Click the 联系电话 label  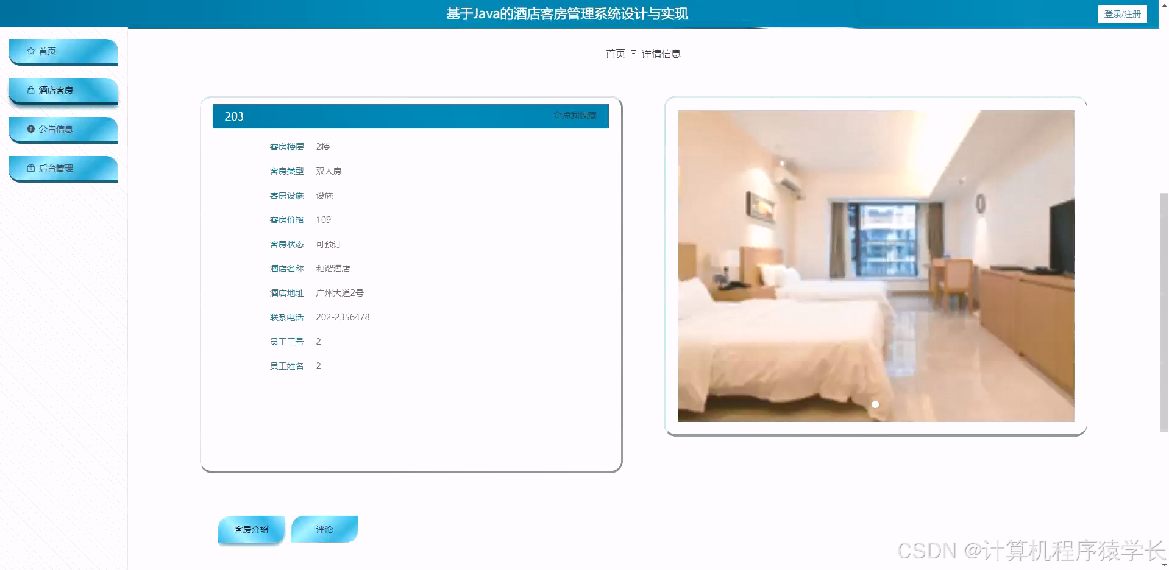(286, 317)
